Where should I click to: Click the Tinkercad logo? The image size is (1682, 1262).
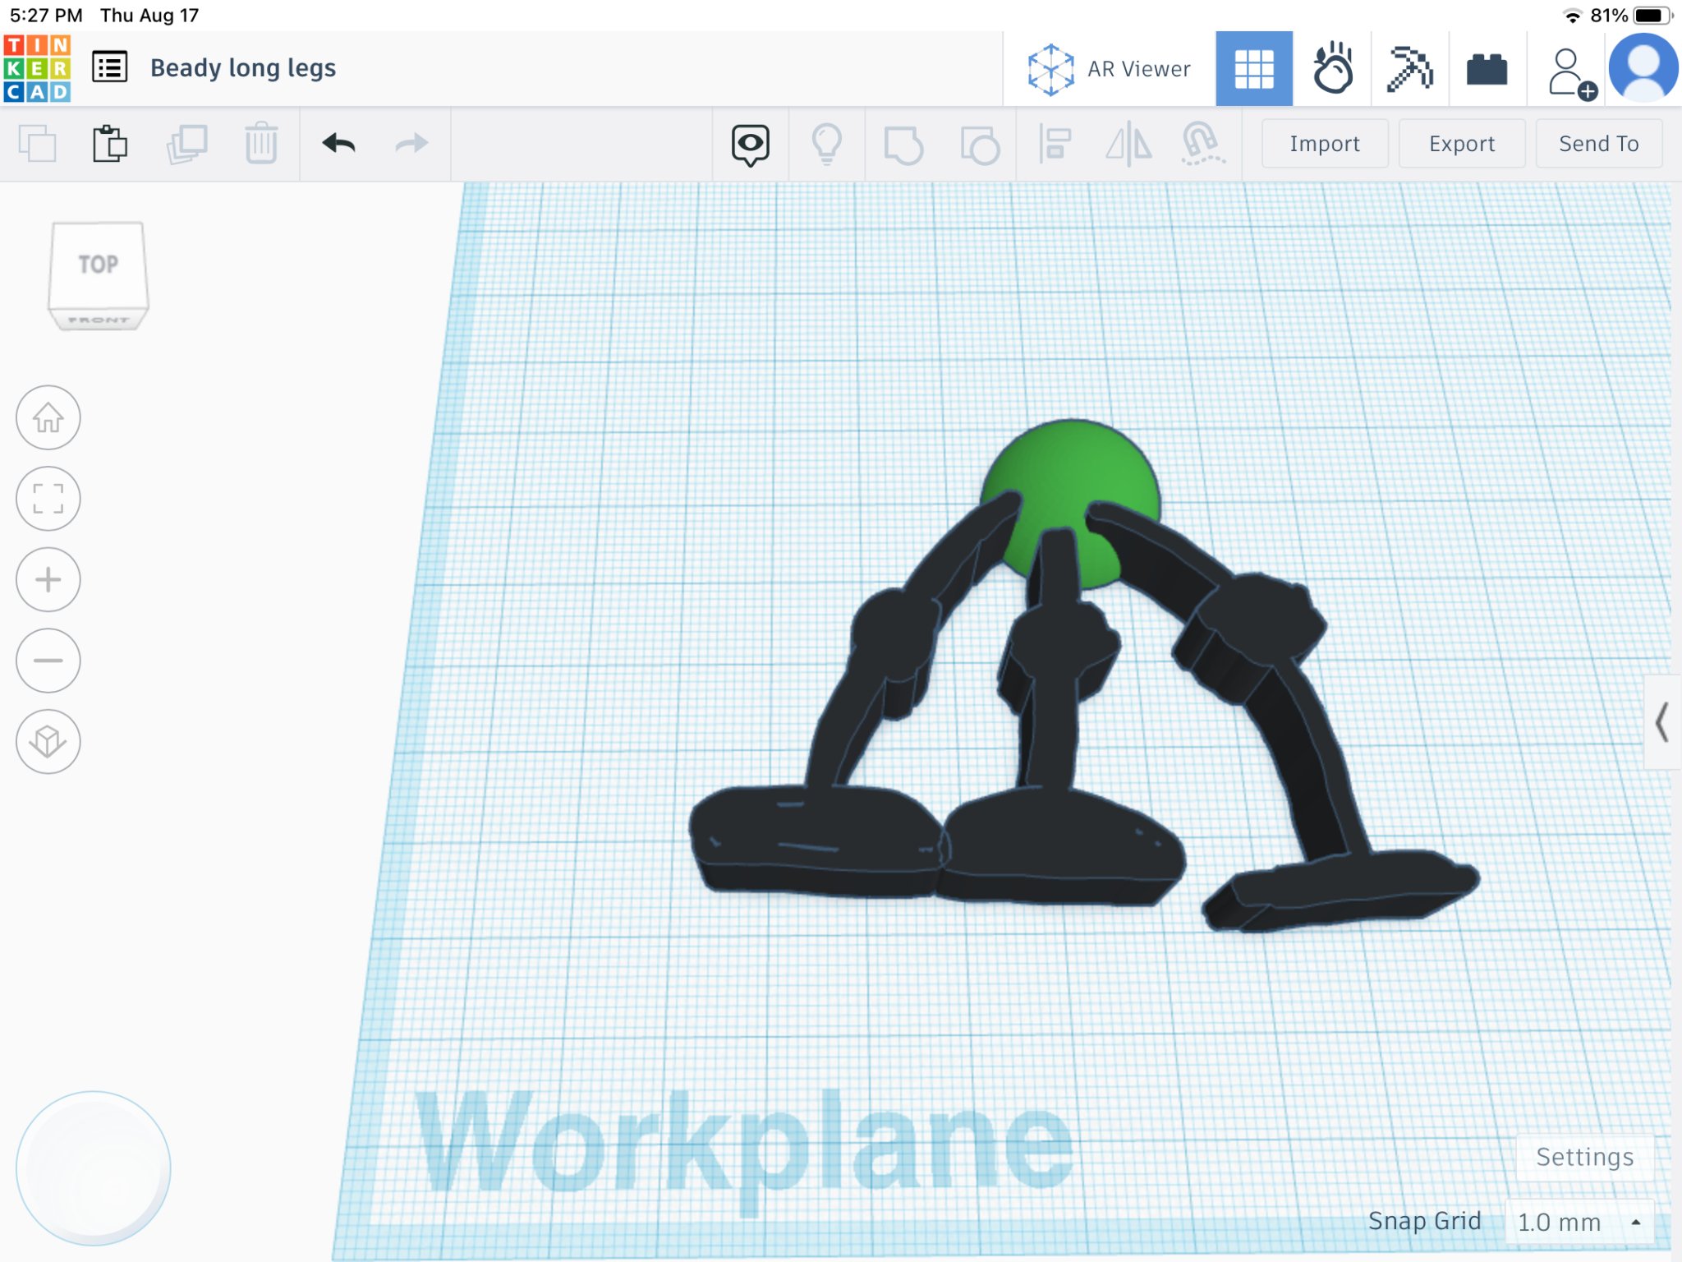[37, 68]
